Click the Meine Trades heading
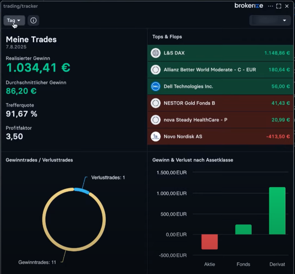This screenshot has width=295, height=274. [31, 40]
